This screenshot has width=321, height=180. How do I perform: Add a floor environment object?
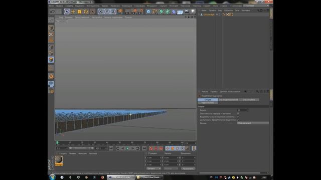[180, 12]
